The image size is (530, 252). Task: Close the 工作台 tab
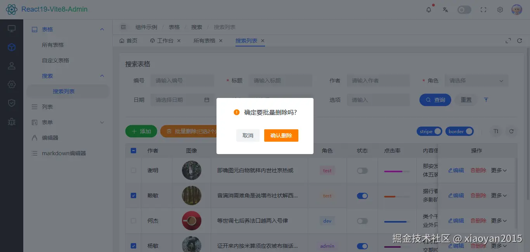[179, 41]
